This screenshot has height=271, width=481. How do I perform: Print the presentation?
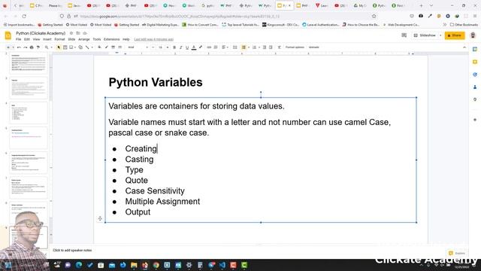tap(32, 47)
